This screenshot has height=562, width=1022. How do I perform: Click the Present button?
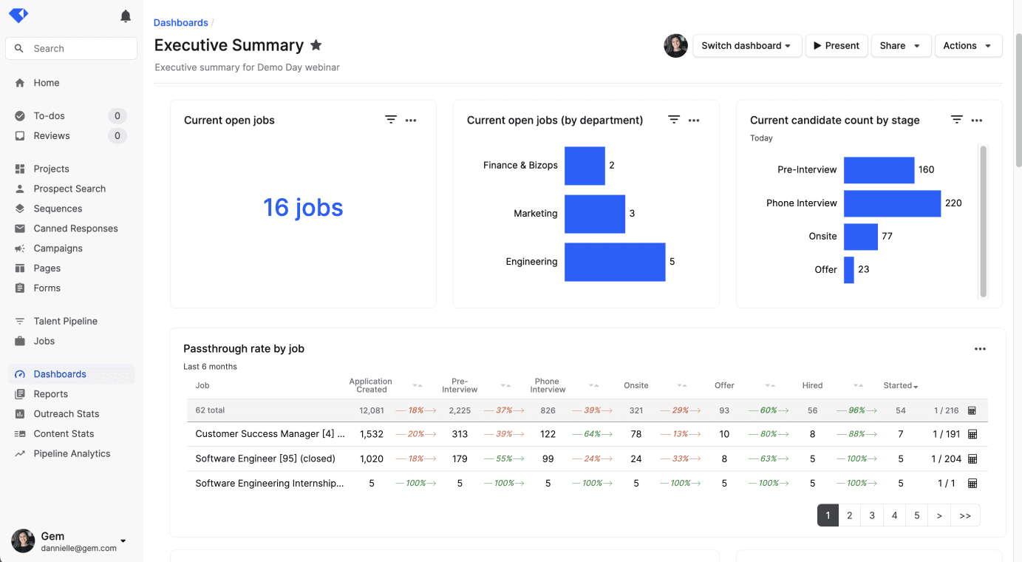836,46
